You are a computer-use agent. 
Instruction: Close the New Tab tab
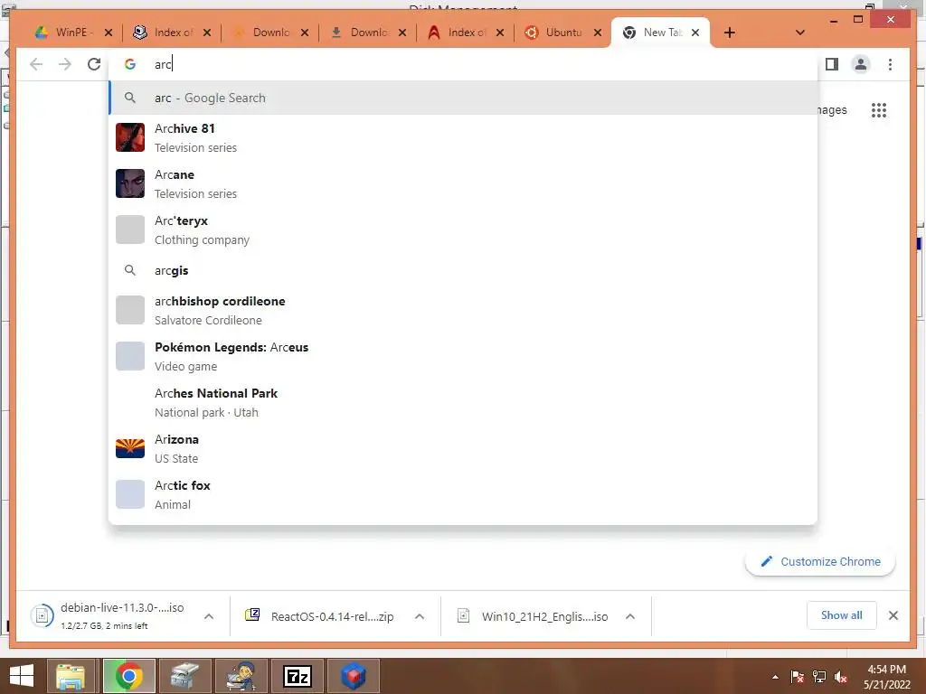point(695,33)
